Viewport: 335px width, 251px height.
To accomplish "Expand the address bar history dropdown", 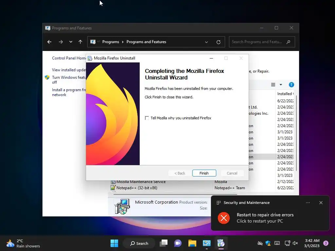I will [206, 42].
